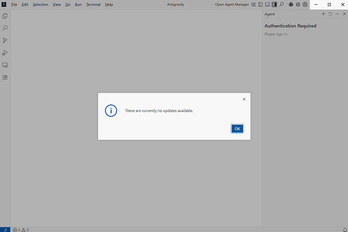Screen dimensions: 348x232
Task: Toggle the primary sidebar layout icon
Action: click(x=260, y=5)
